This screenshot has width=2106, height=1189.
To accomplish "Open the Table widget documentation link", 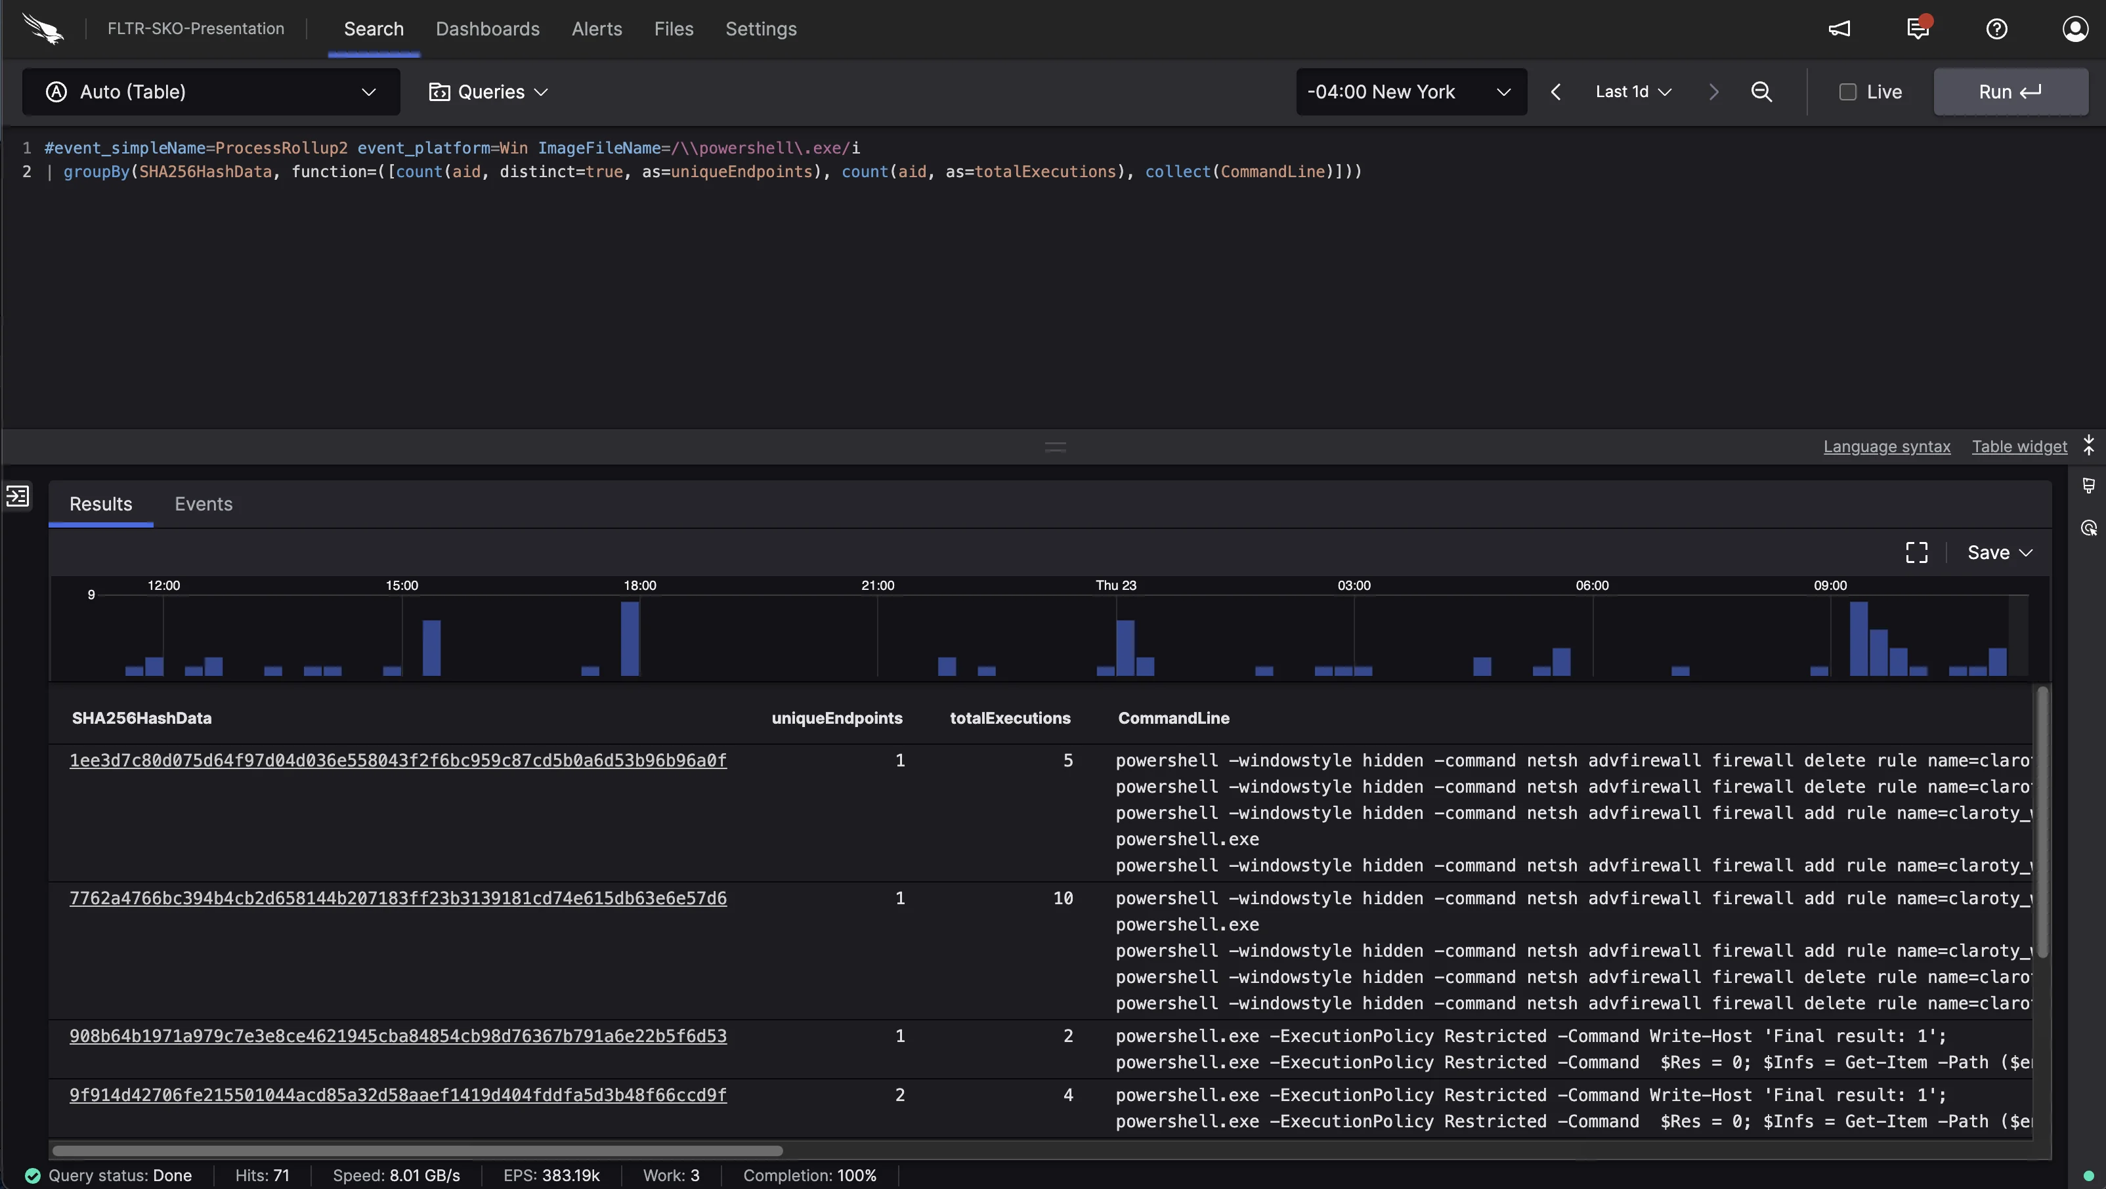I will [2019, 446].
